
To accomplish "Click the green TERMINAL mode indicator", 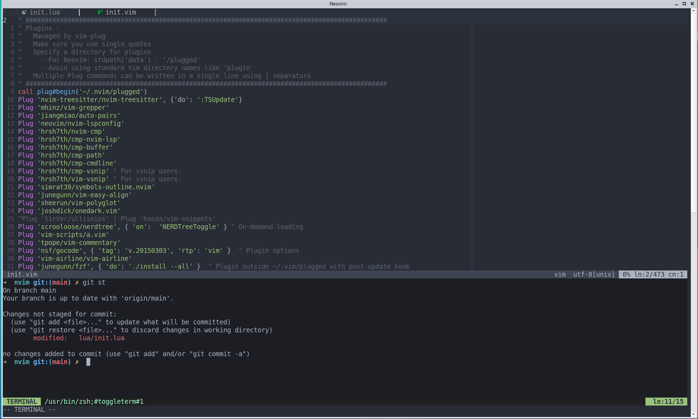I will (22, 401).
